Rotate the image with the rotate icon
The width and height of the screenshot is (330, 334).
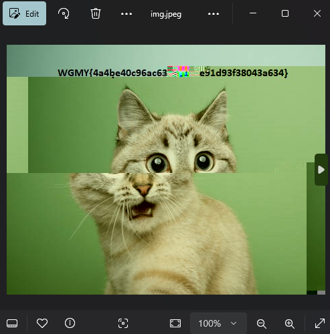coord(64,13)
